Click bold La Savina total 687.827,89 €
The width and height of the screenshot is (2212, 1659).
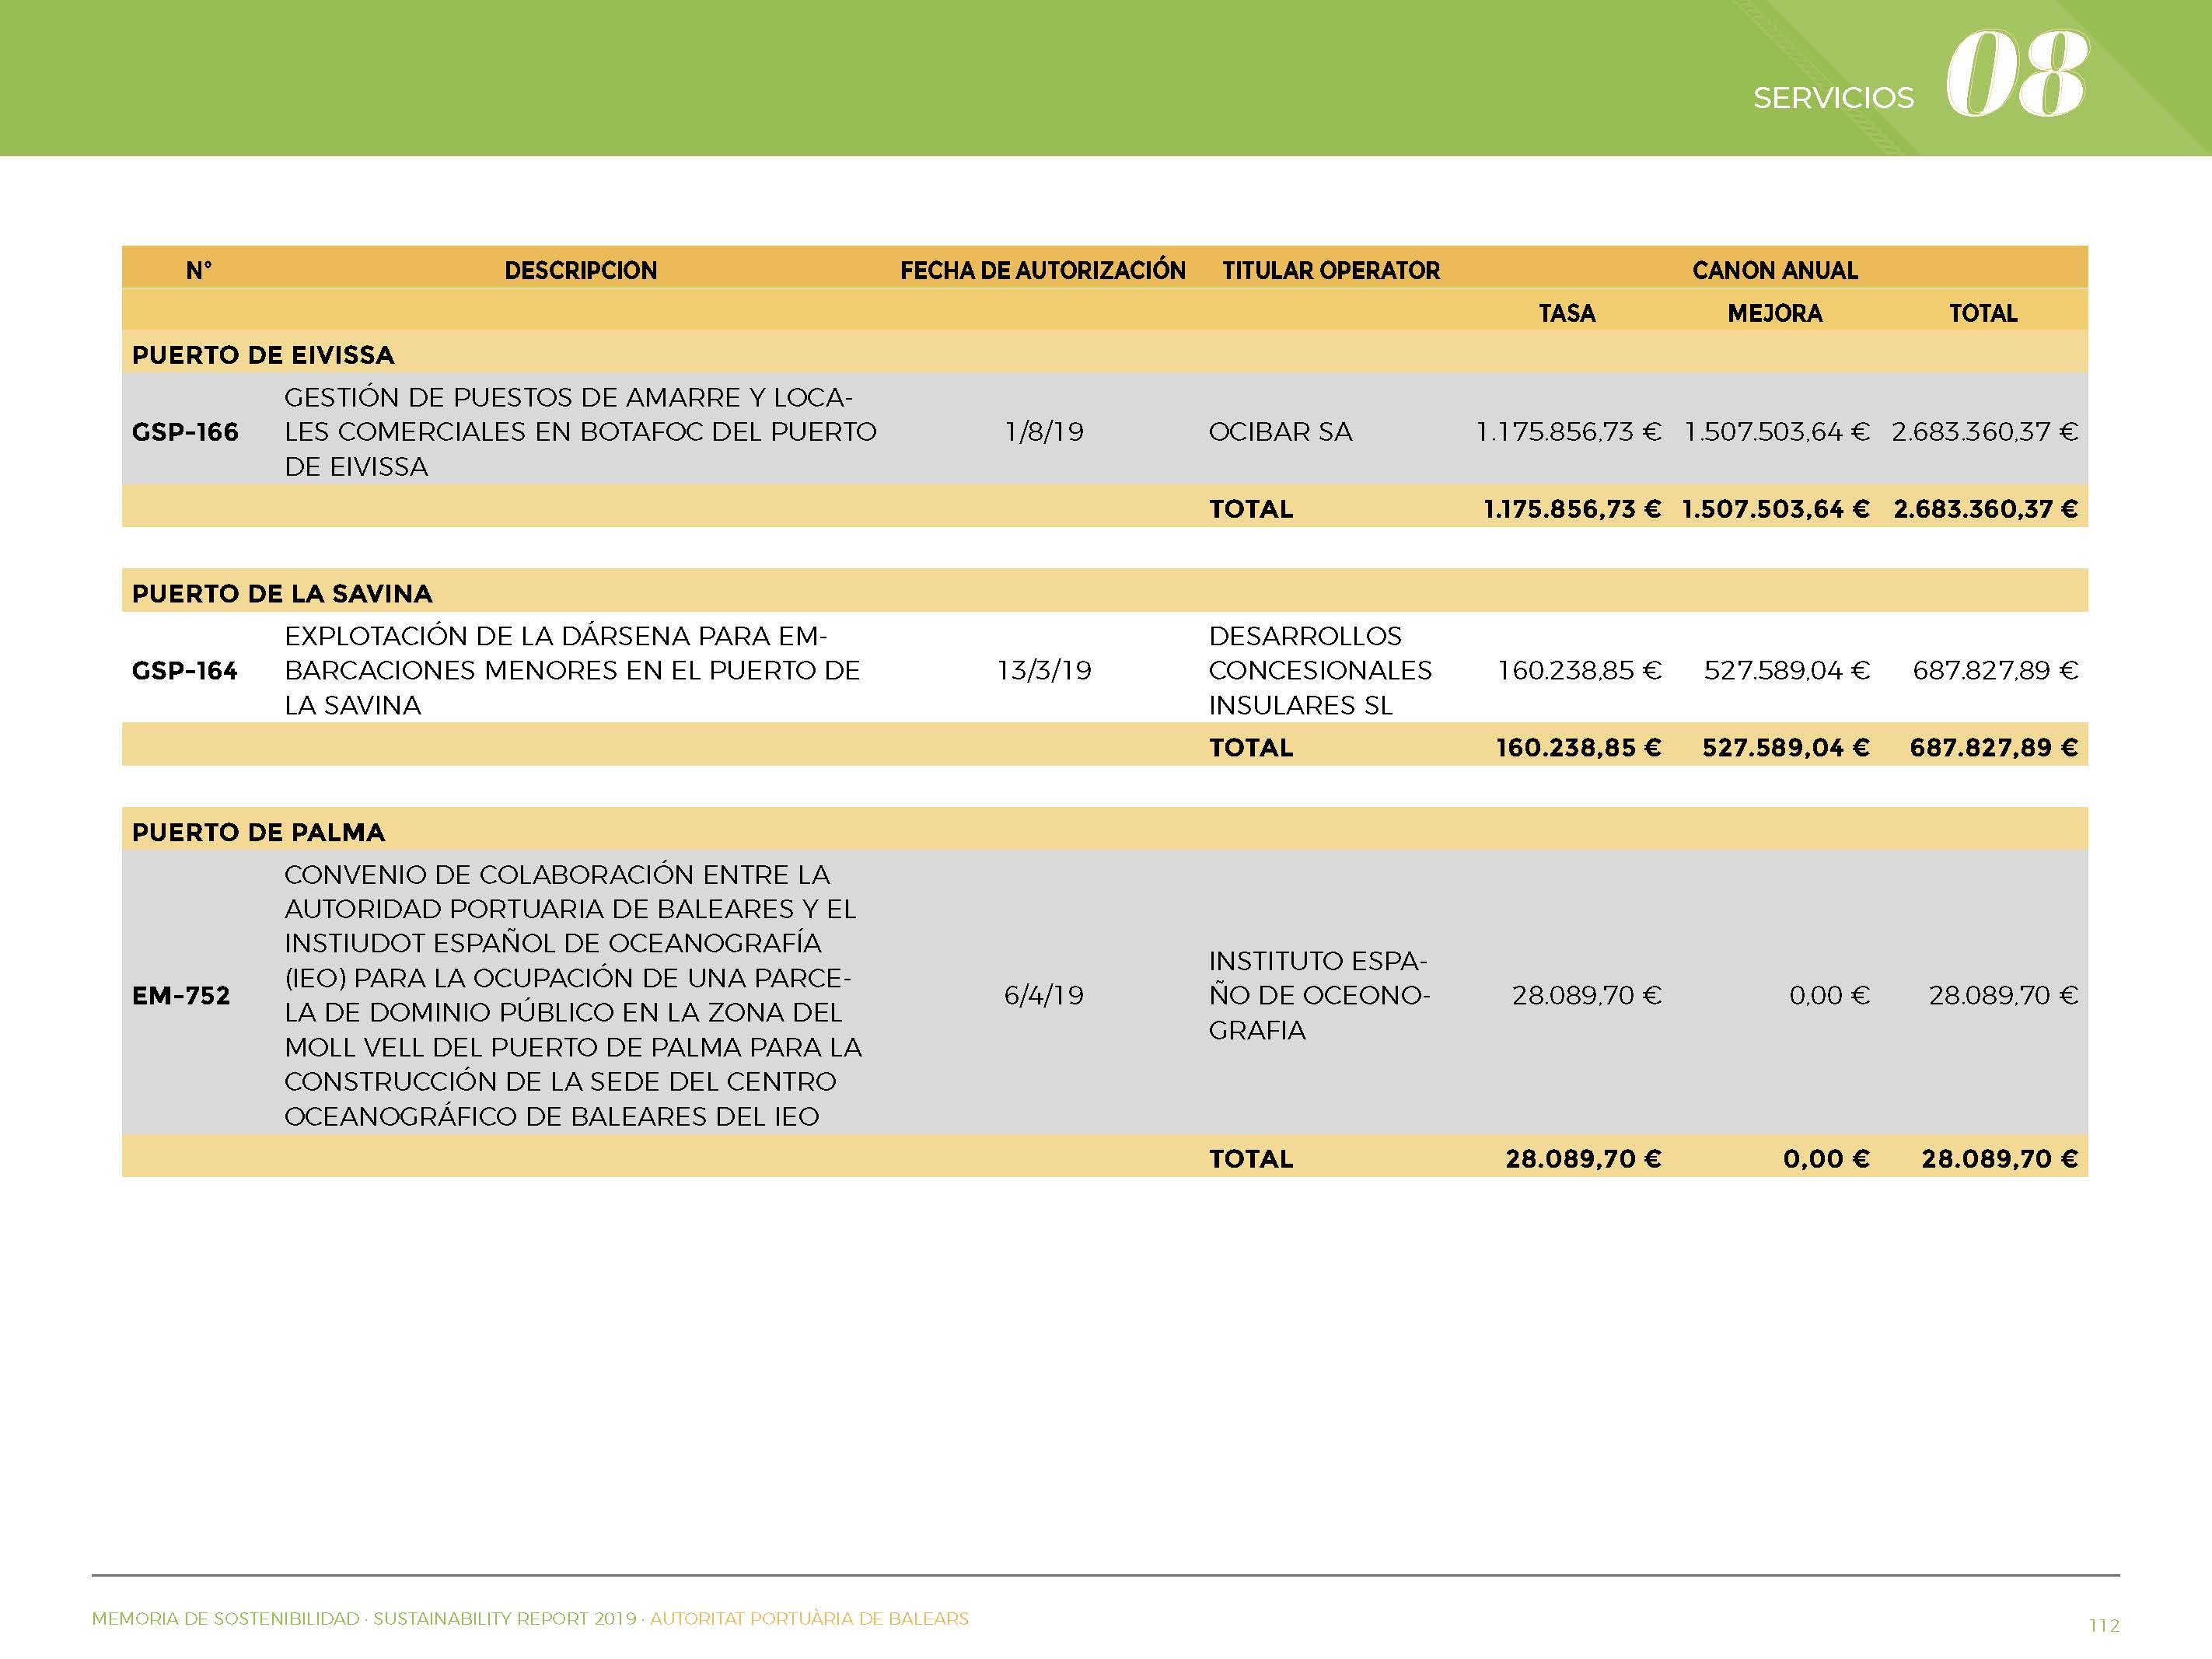coord(1994,748)
